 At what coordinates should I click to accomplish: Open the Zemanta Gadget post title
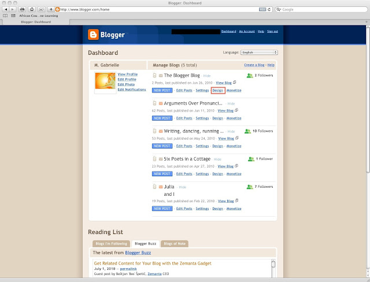(x=153, y=264)
